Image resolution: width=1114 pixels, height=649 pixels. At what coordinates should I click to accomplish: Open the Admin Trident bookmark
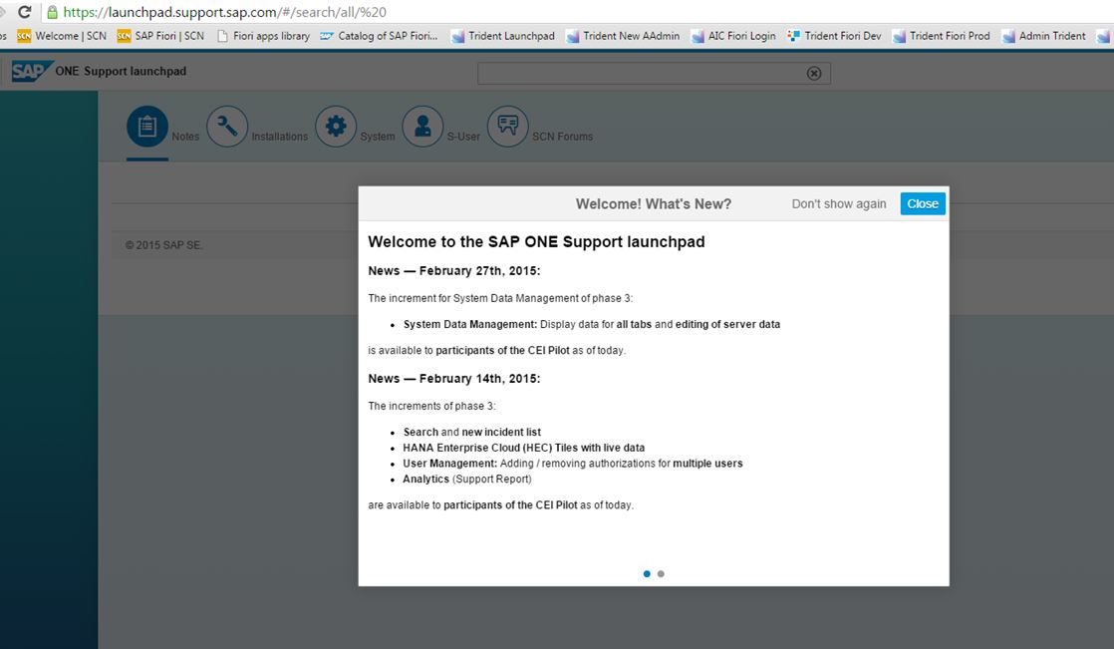(1043, 36)
